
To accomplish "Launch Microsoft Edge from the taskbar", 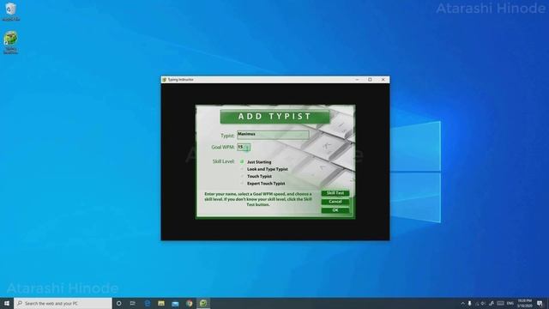I will coord(148,303).
